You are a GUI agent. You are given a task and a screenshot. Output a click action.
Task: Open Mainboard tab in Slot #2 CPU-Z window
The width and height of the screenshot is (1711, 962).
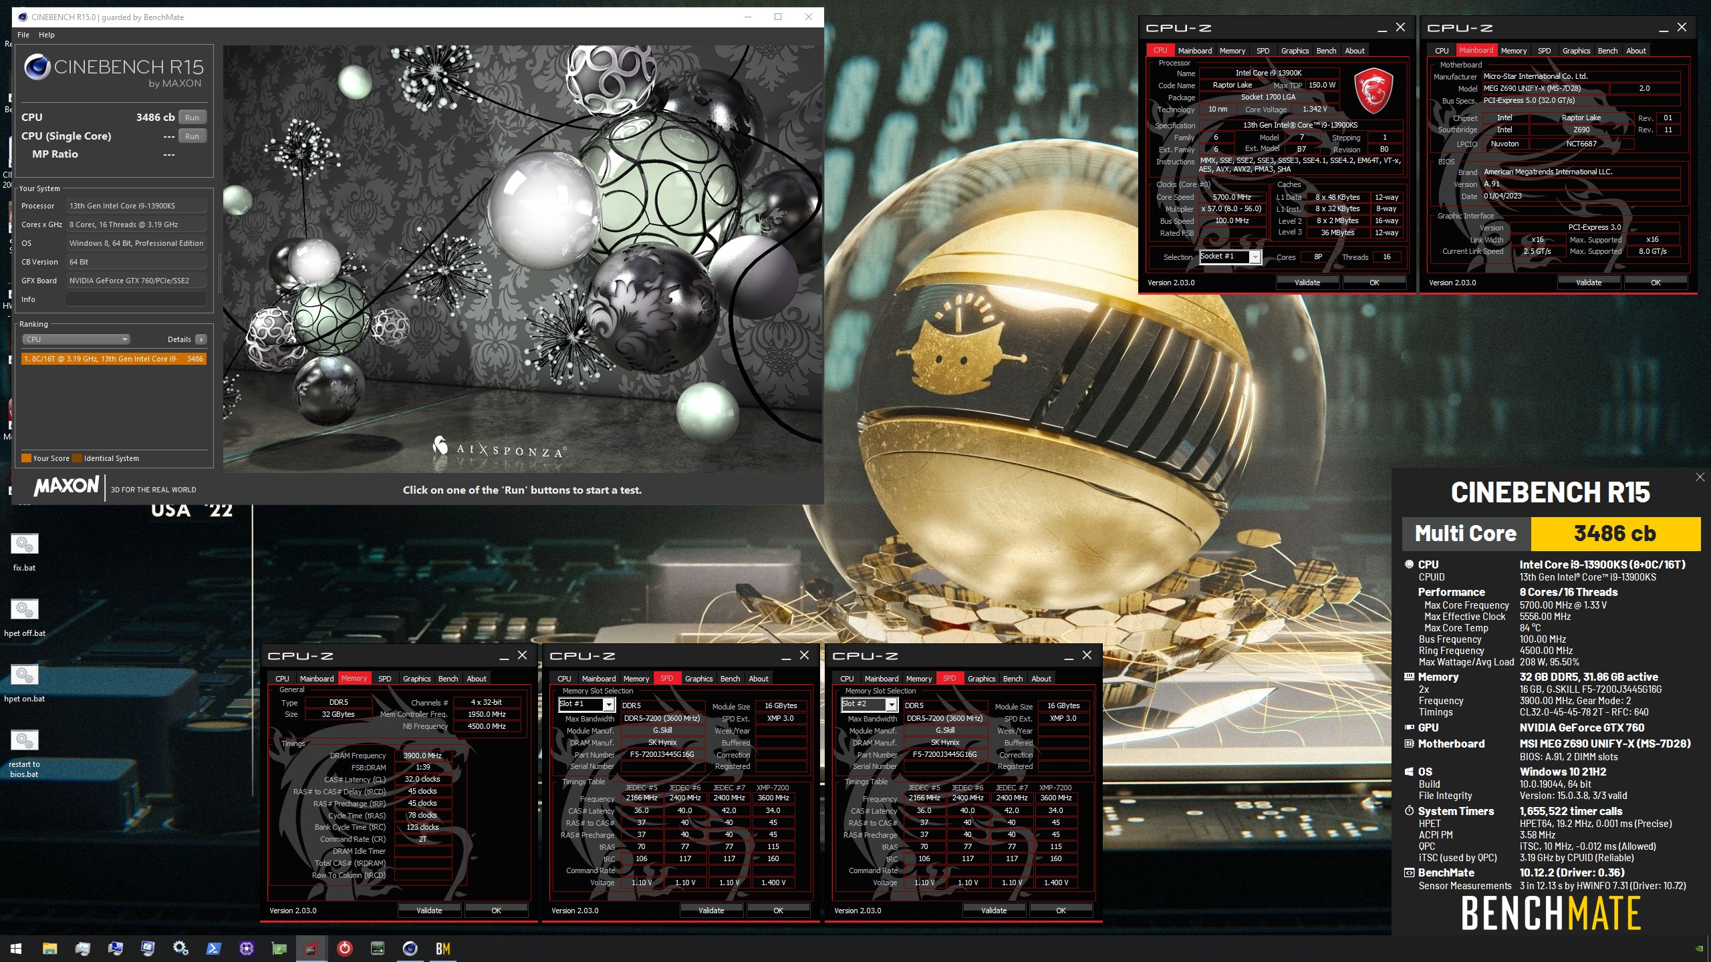[881, 679]
